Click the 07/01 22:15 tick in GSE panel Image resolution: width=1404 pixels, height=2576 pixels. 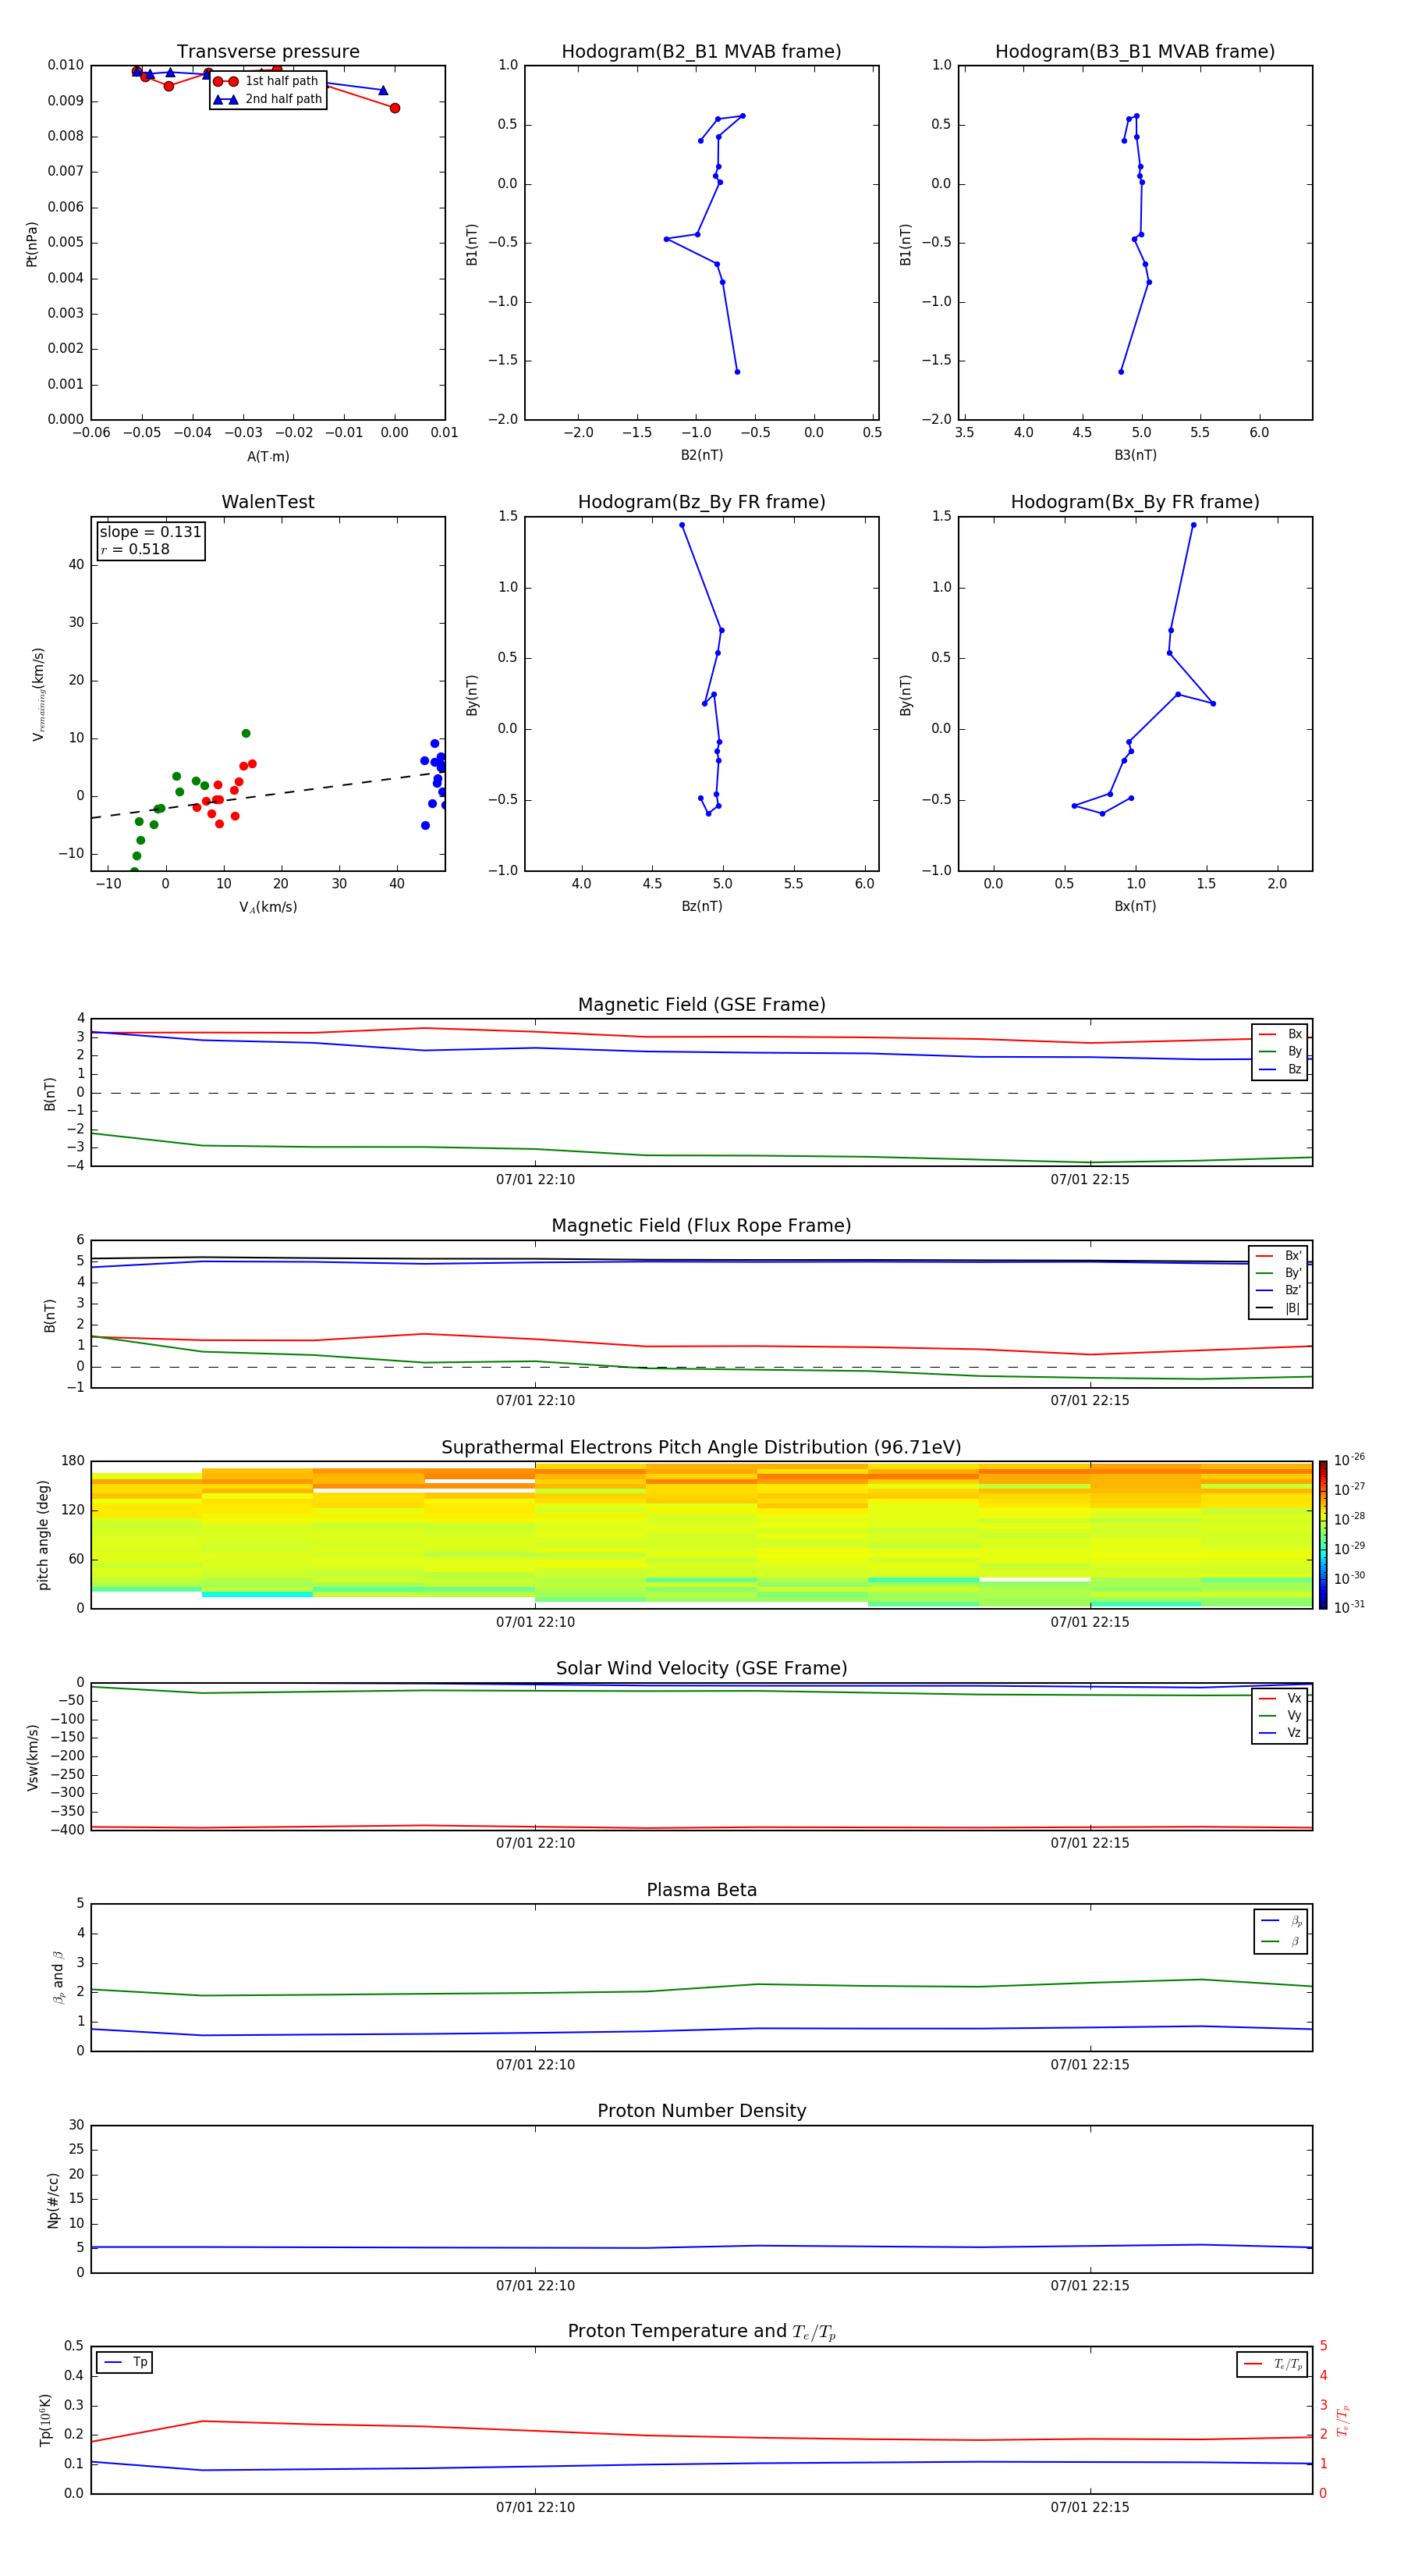tap(1090, 1180)
